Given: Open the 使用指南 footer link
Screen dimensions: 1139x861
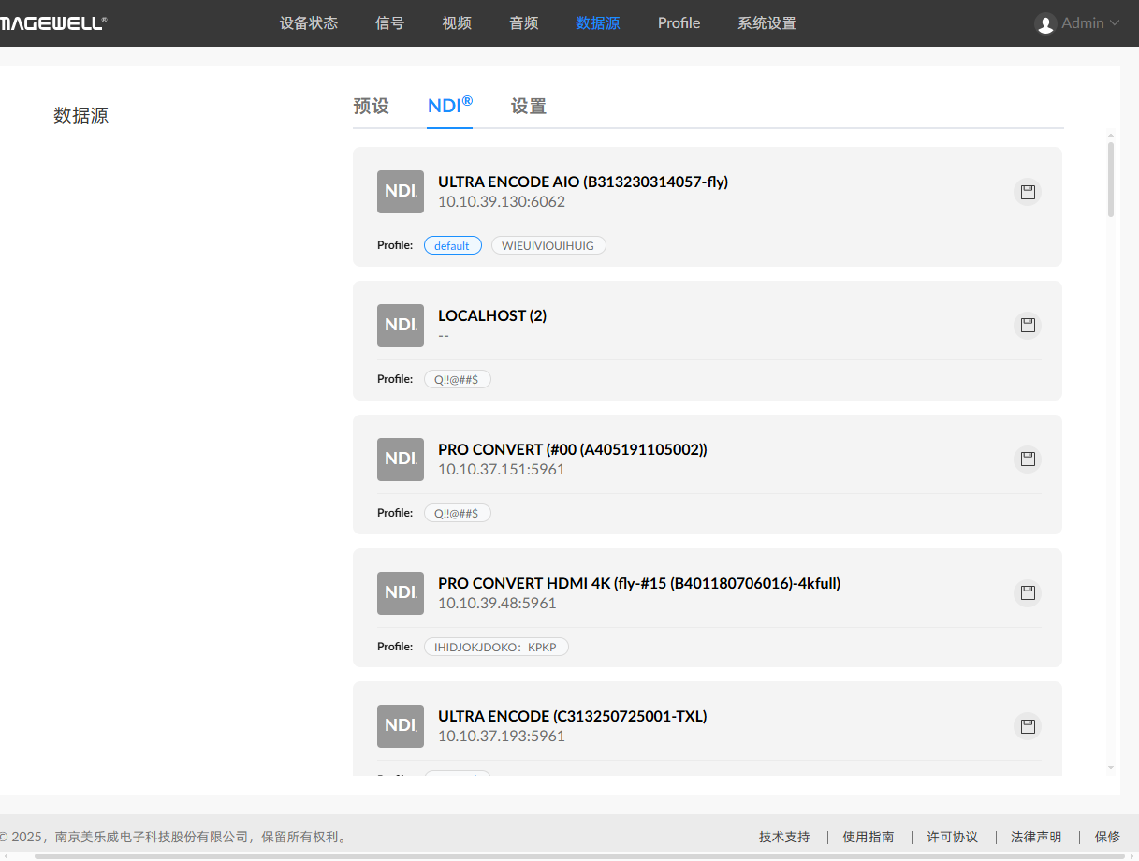Looking at the screenshot, I should (868, 837).
